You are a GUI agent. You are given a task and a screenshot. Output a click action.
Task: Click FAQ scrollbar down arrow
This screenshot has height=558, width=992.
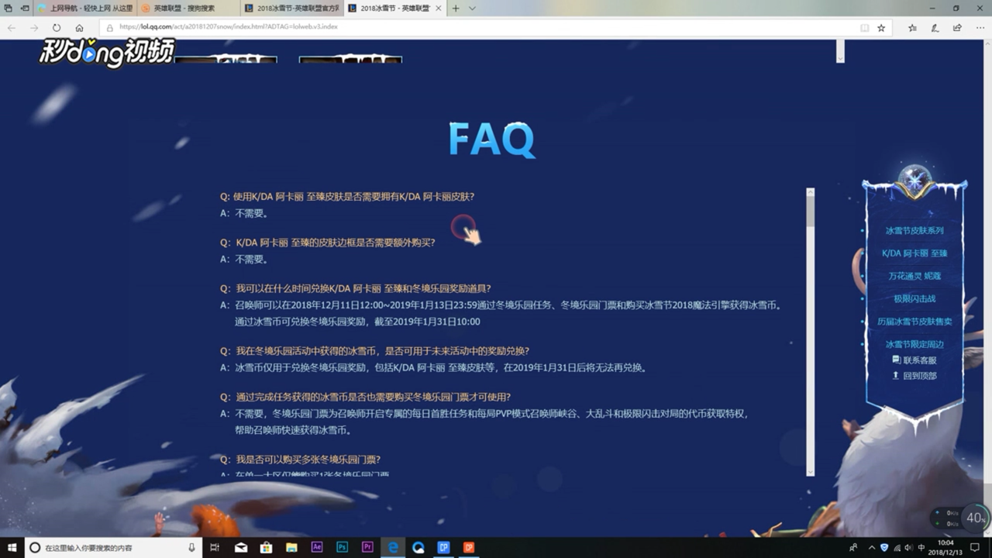[811, 471]
